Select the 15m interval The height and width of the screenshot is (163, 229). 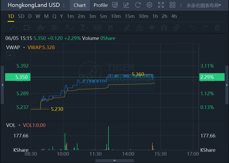130,16
